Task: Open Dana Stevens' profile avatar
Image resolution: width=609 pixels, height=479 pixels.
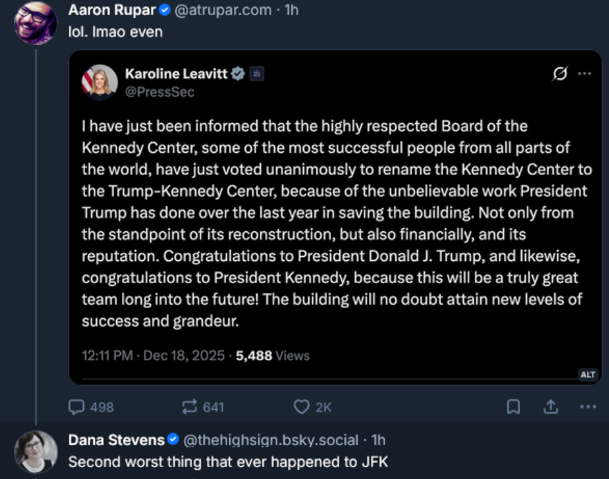Action: [x=35, y=451]
